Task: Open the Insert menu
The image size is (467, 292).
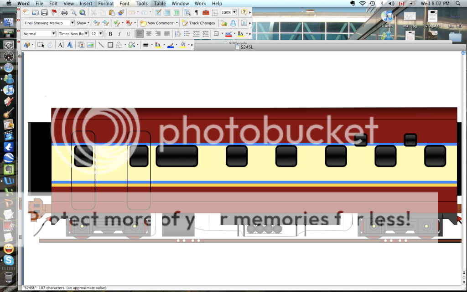Action: click(x=86, y=4)
